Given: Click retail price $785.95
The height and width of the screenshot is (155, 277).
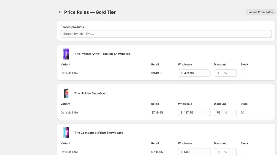Looking at the screenshot, I should (x=157, y=152).
